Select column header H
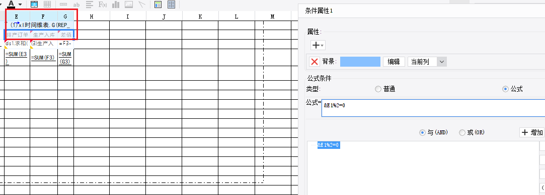Screen dimensions: 545x195 pyautogui.click(x=92, y=16)
